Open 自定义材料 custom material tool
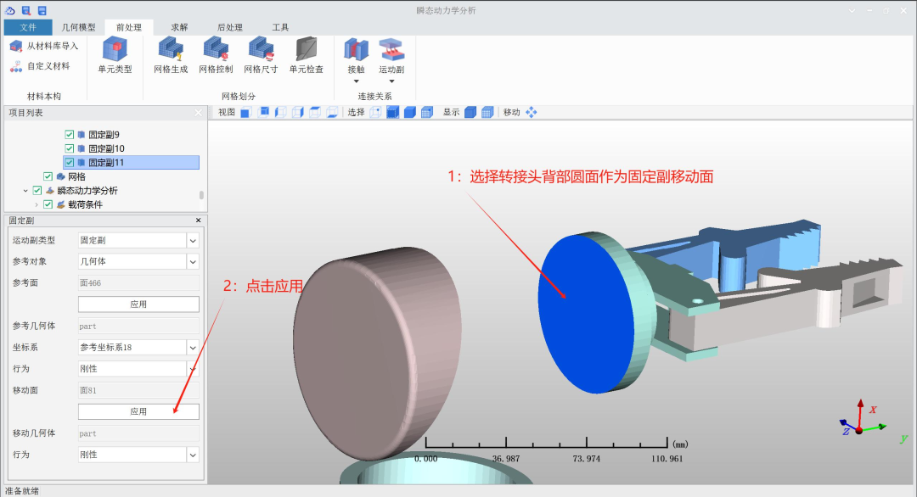The height and width of the screenshot is (497, 917). click(40, 66)
